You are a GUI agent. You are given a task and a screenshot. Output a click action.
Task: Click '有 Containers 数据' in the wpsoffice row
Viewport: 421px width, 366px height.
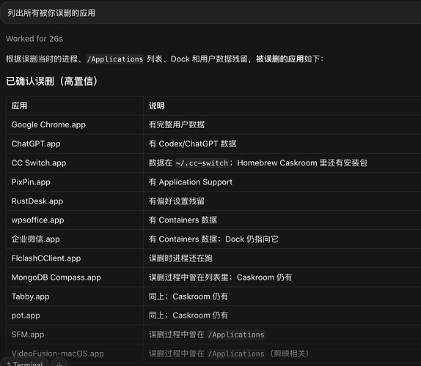click(x=183, y=220)
